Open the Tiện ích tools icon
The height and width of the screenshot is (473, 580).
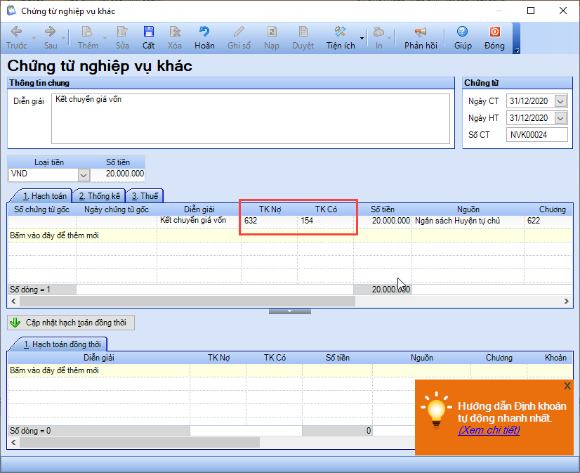(x=340, y=32)
